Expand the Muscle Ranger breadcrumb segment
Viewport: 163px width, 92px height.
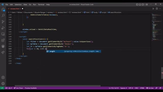pyautogui.click(x=40, y=12)
